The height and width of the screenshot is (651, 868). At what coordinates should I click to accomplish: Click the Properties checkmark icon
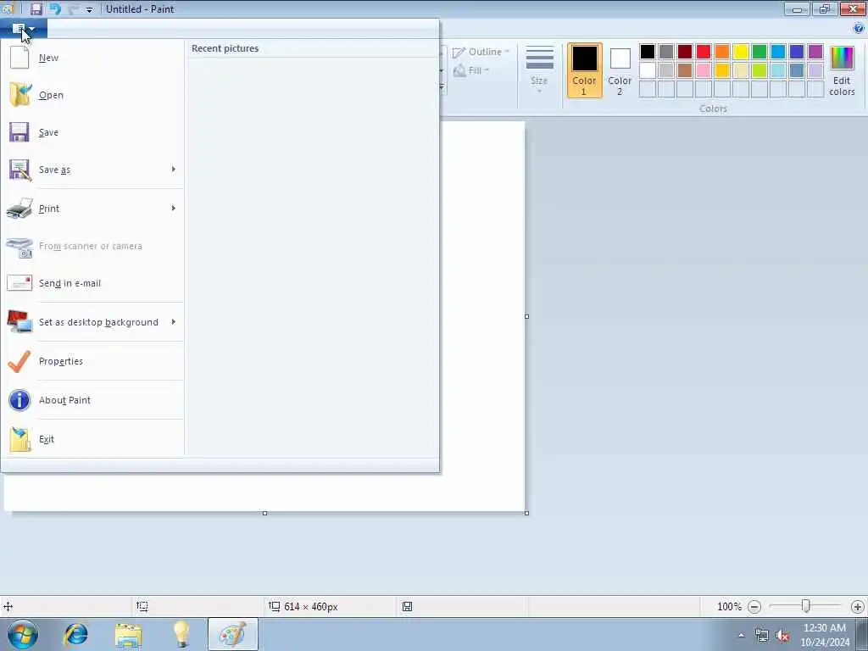point(19,361)
